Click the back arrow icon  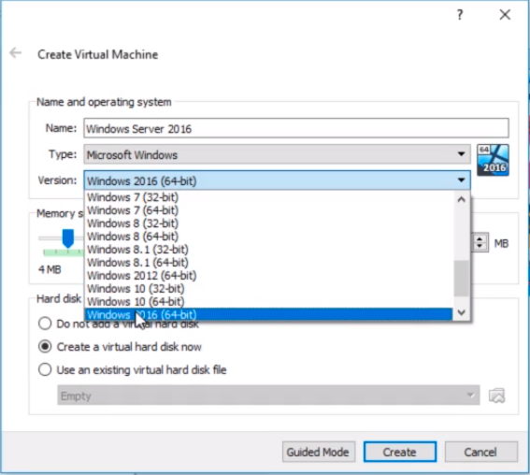16,52
